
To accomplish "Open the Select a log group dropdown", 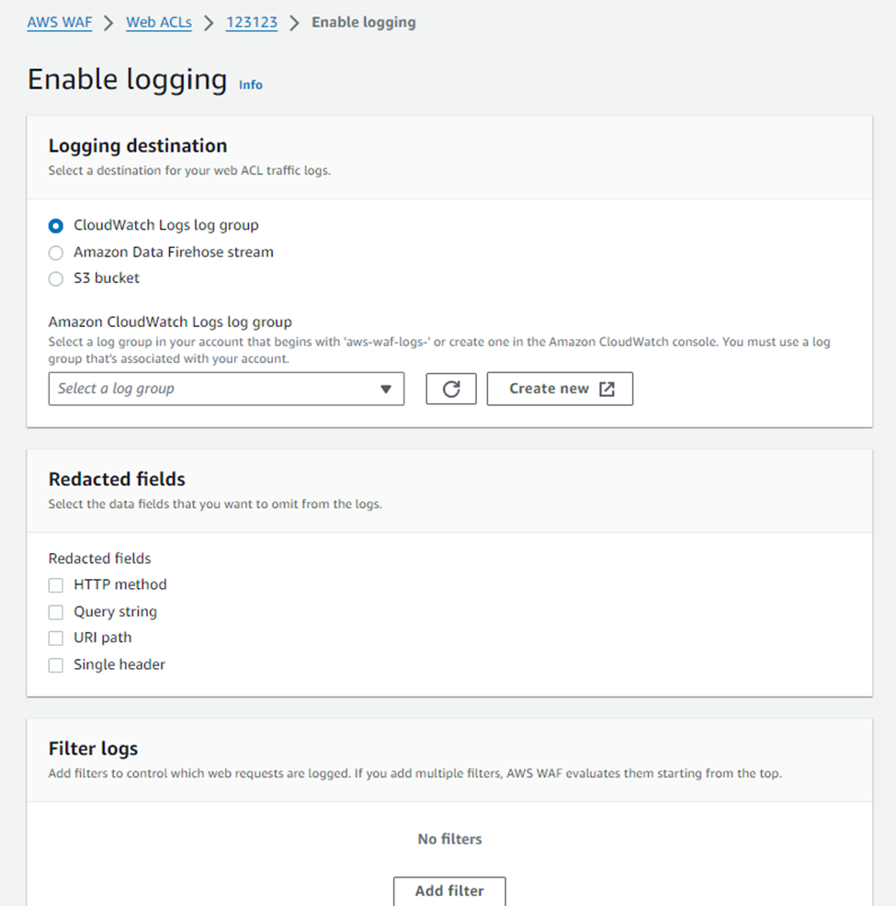I will (226, 388).
